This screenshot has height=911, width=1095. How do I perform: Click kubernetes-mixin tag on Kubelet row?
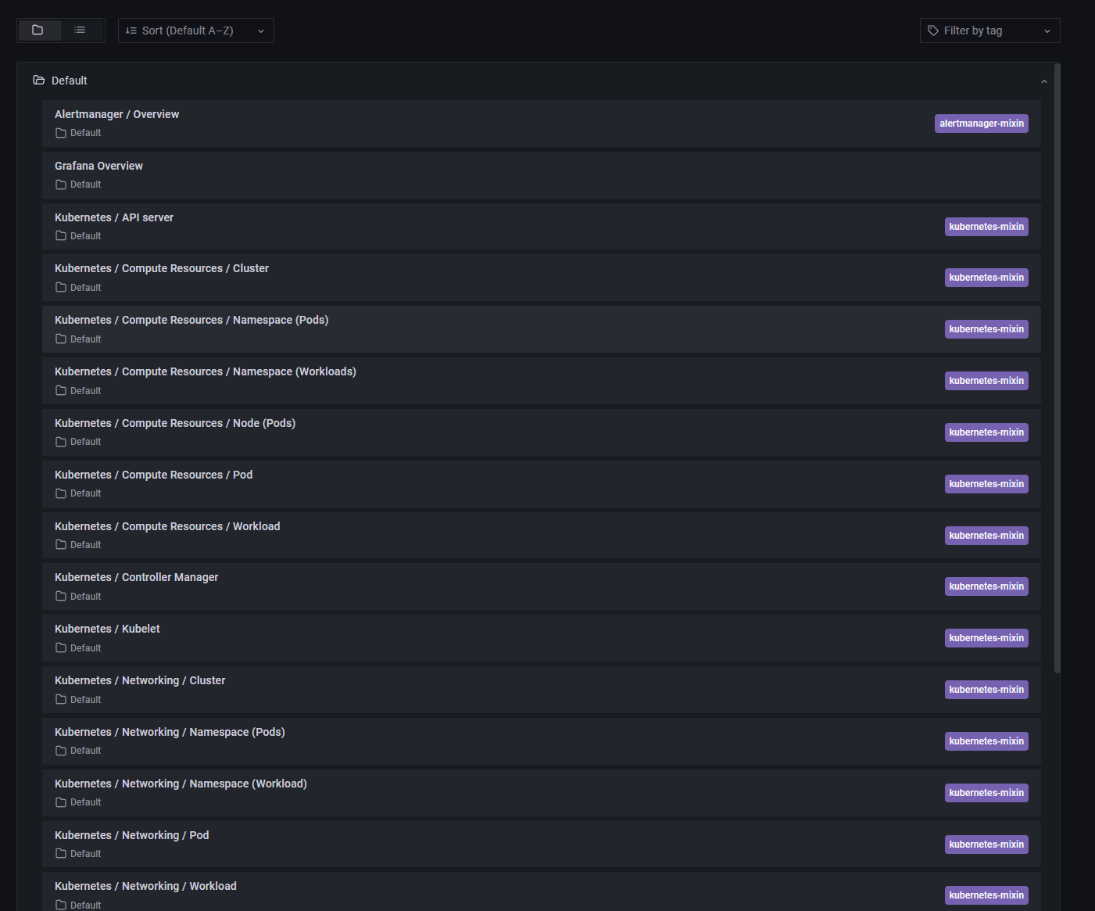coord(986,638)
